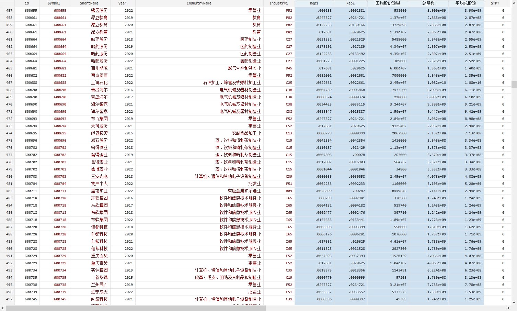Click Rep1 value .000138 in row 457
517x311 pixels.
(x=324, y=11)
